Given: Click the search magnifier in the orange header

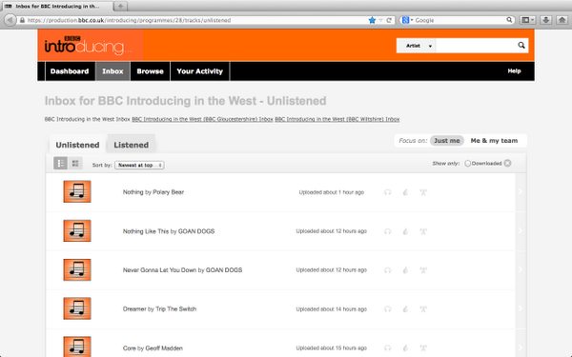Looking at the screenshot, I should click(x=521, y=45).
